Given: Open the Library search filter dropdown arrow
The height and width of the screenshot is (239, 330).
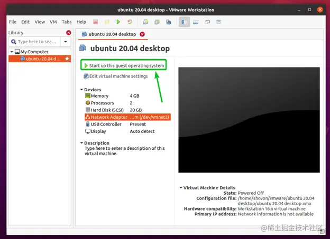Looking at the screenshot, I should 66,42.
